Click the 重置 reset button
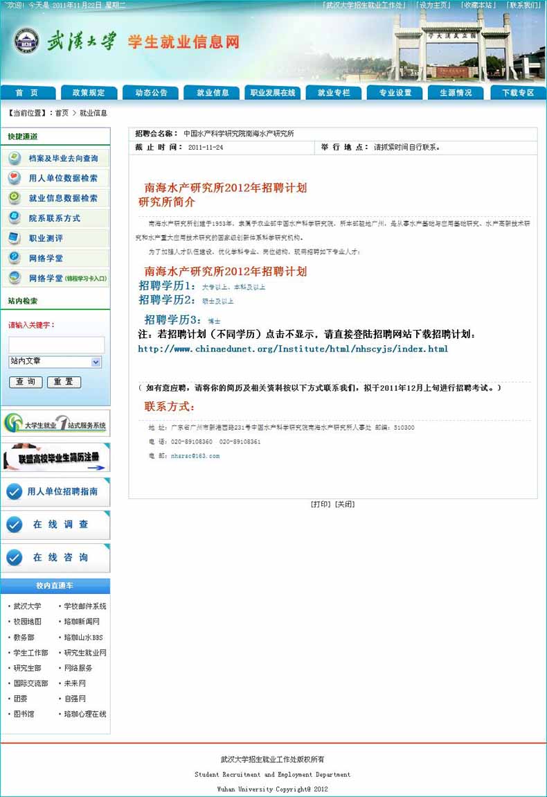 (x=64, y=382)
